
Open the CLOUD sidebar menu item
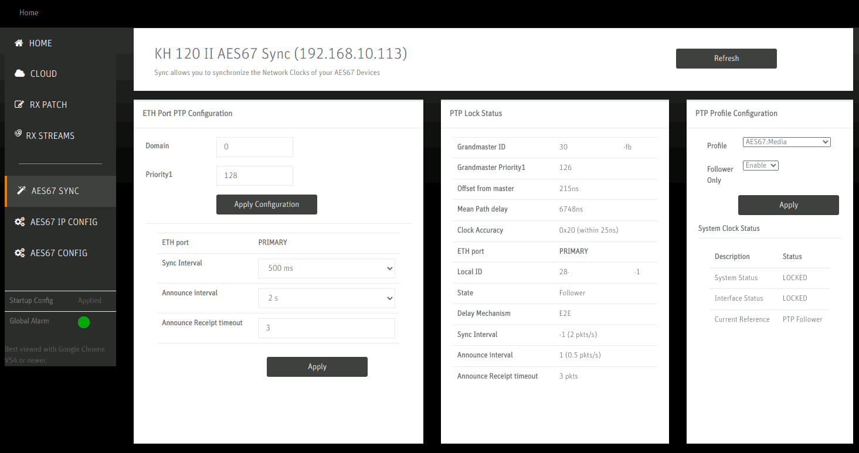pos(60,74)
